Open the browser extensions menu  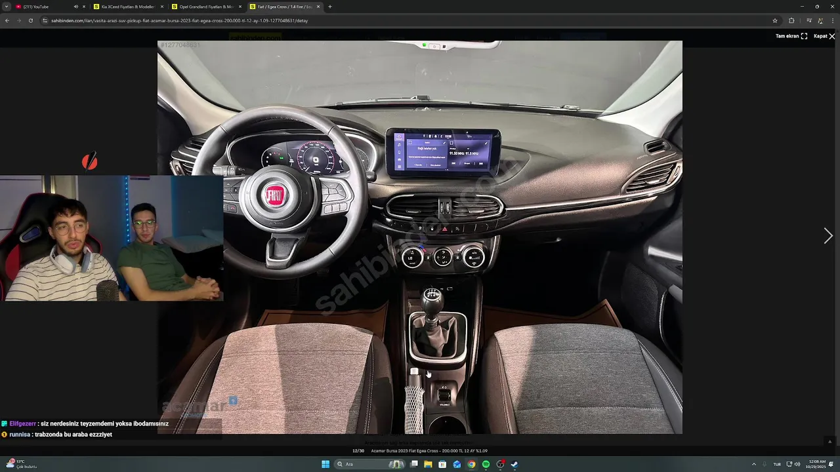pos(791,20)
